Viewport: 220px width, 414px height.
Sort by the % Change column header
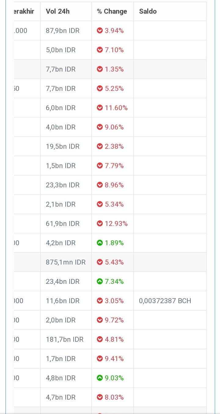click(x=112, y=11)
